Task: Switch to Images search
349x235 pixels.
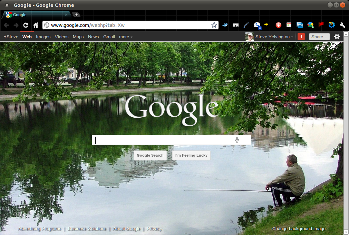Action: point(43,37)
